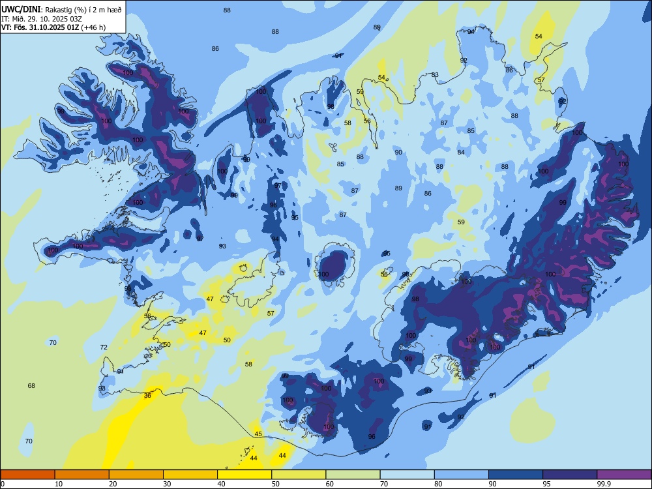This screenshot has width=652, height=489.
Task: Click the offshore value '68' west of Iceland
Action: (x=31, y=386)
